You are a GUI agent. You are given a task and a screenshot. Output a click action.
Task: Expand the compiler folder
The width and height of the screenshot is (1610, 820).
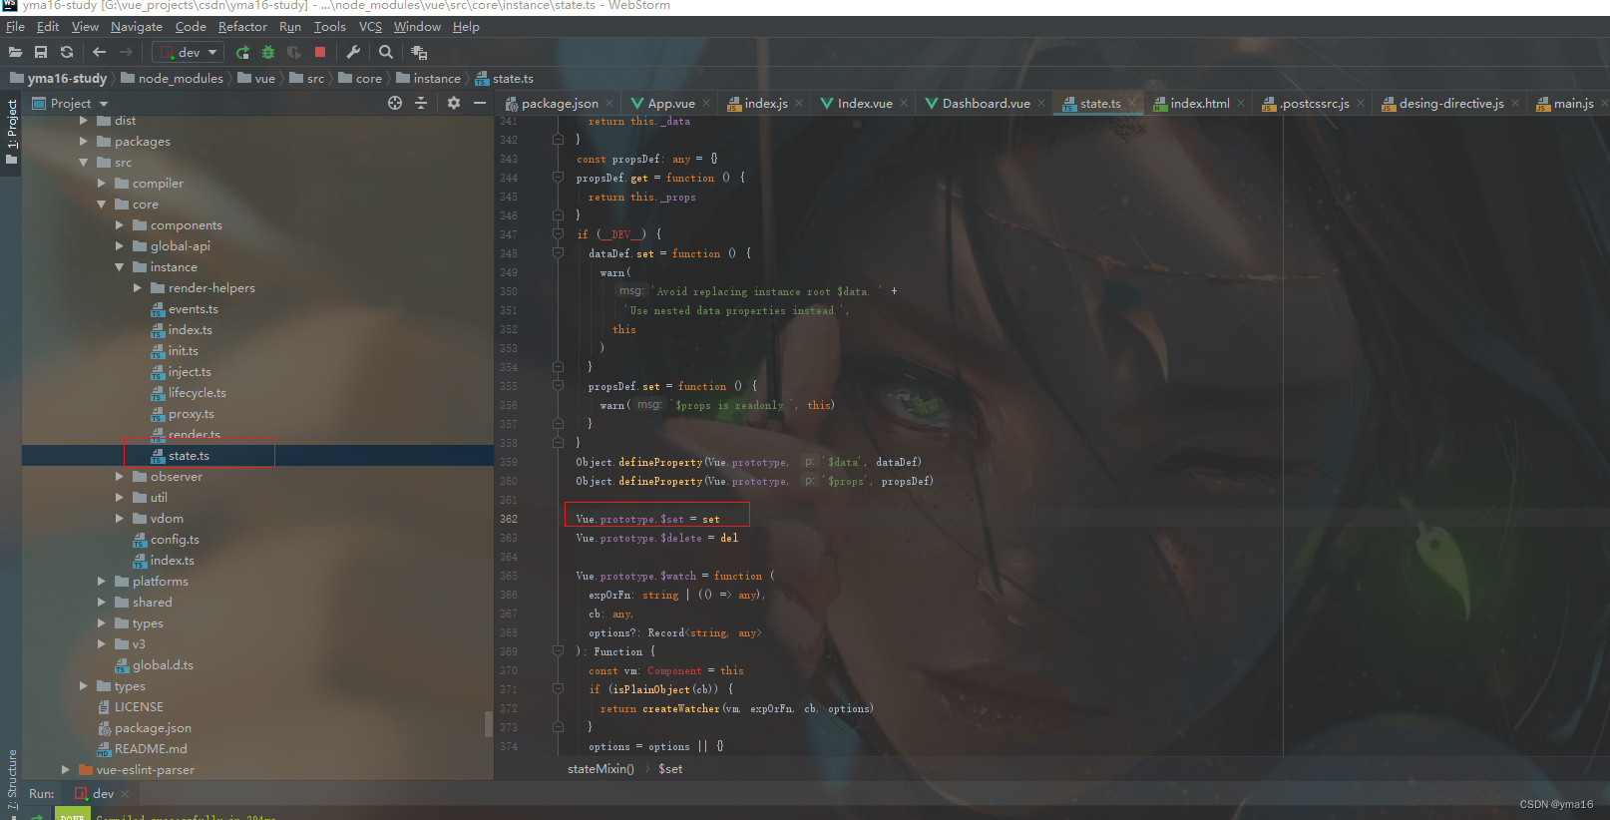click(x=102, y=184)
